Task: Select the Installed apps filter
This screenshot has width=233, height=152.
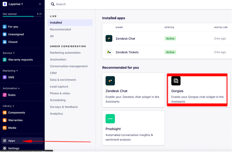Action: (70, 22)
